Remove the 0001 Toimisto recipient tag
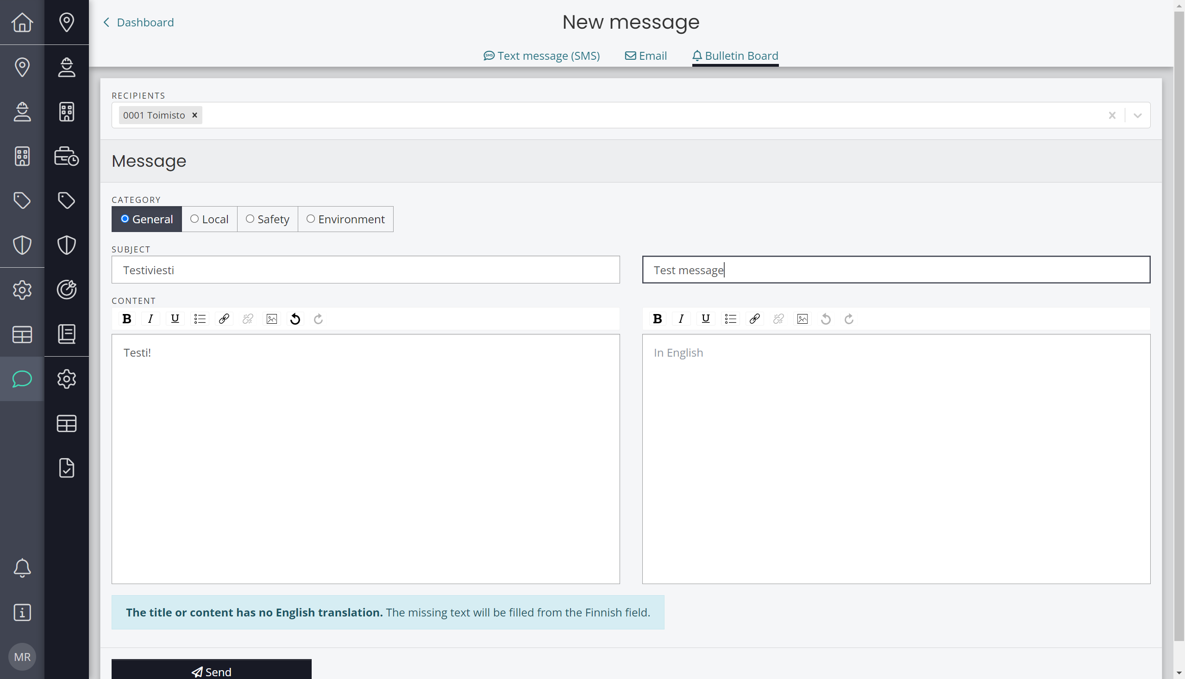Screen dimensions: 1185x679 (195, 115)
